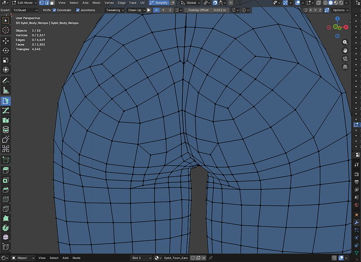
Task: Click the Overlay Offset 0.012 m field
Action: click(x=207, y=10)
